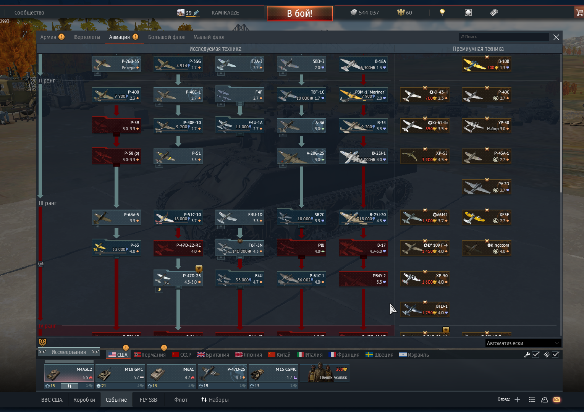Open the diamond item icon in top bar
This screenshot has height=412, width=584.
468,12
